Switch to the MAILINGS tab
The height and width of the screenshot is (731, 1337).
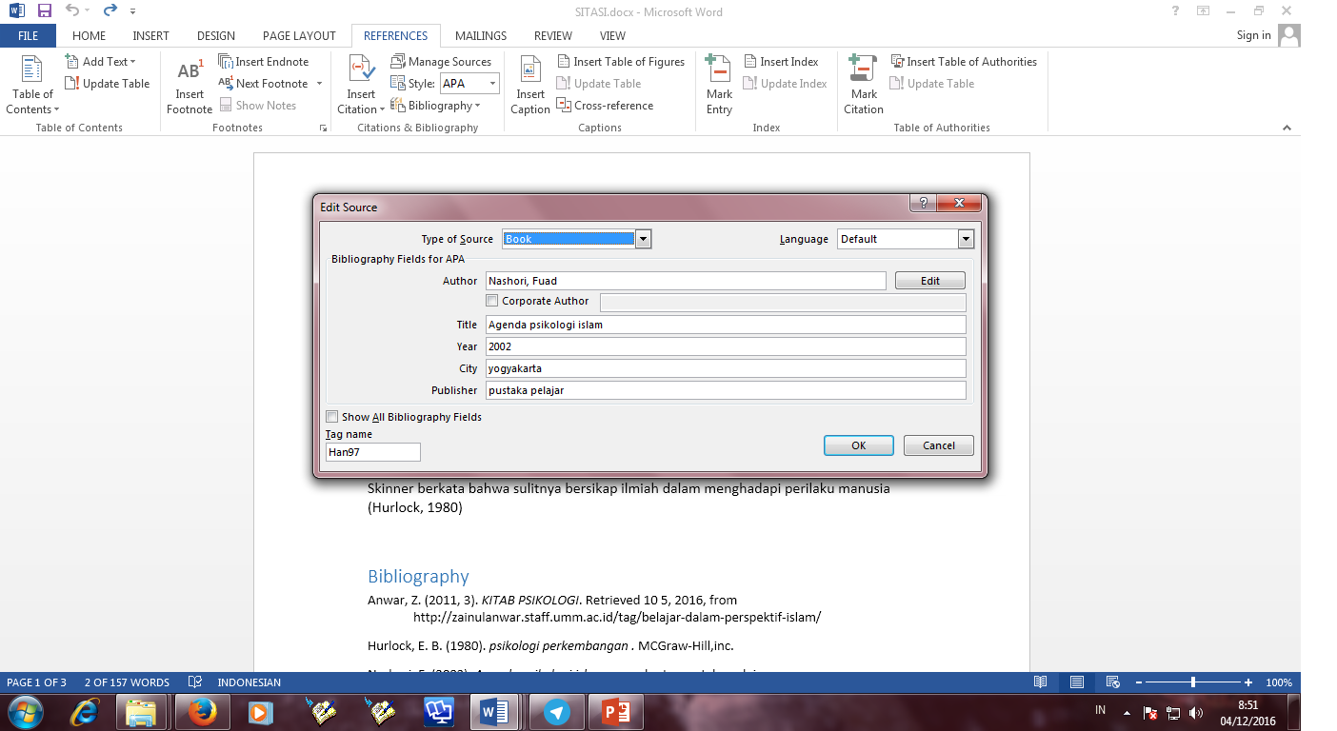[x=481, y=35]
